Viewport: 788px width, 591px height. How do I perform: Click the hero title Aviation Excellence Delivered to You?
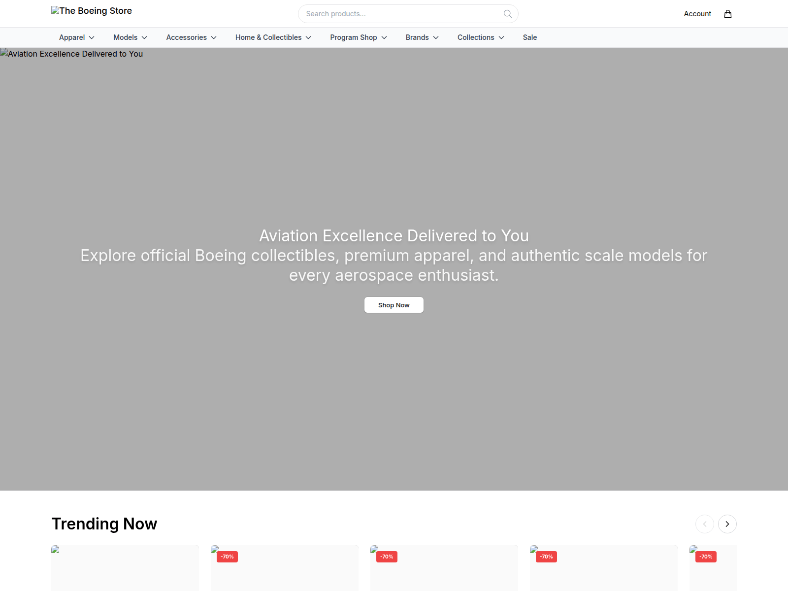pyautogui.click(x=394, y=236)
